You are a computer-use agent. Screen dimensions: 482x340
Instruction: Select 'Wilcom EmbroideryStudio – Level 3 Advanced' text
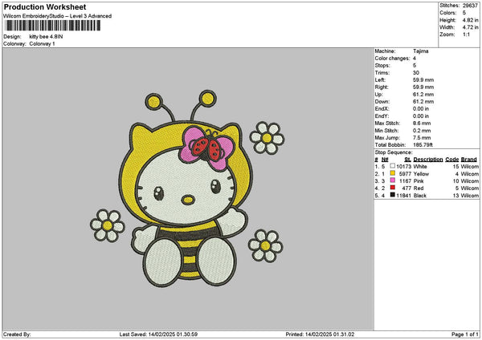click(x=58, y=16)
